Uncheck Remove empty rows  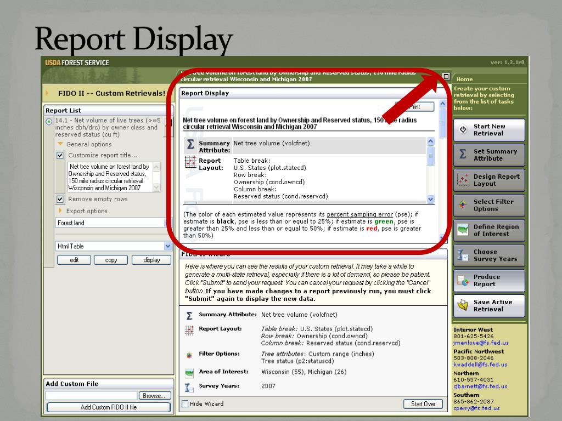pos(60,199)
